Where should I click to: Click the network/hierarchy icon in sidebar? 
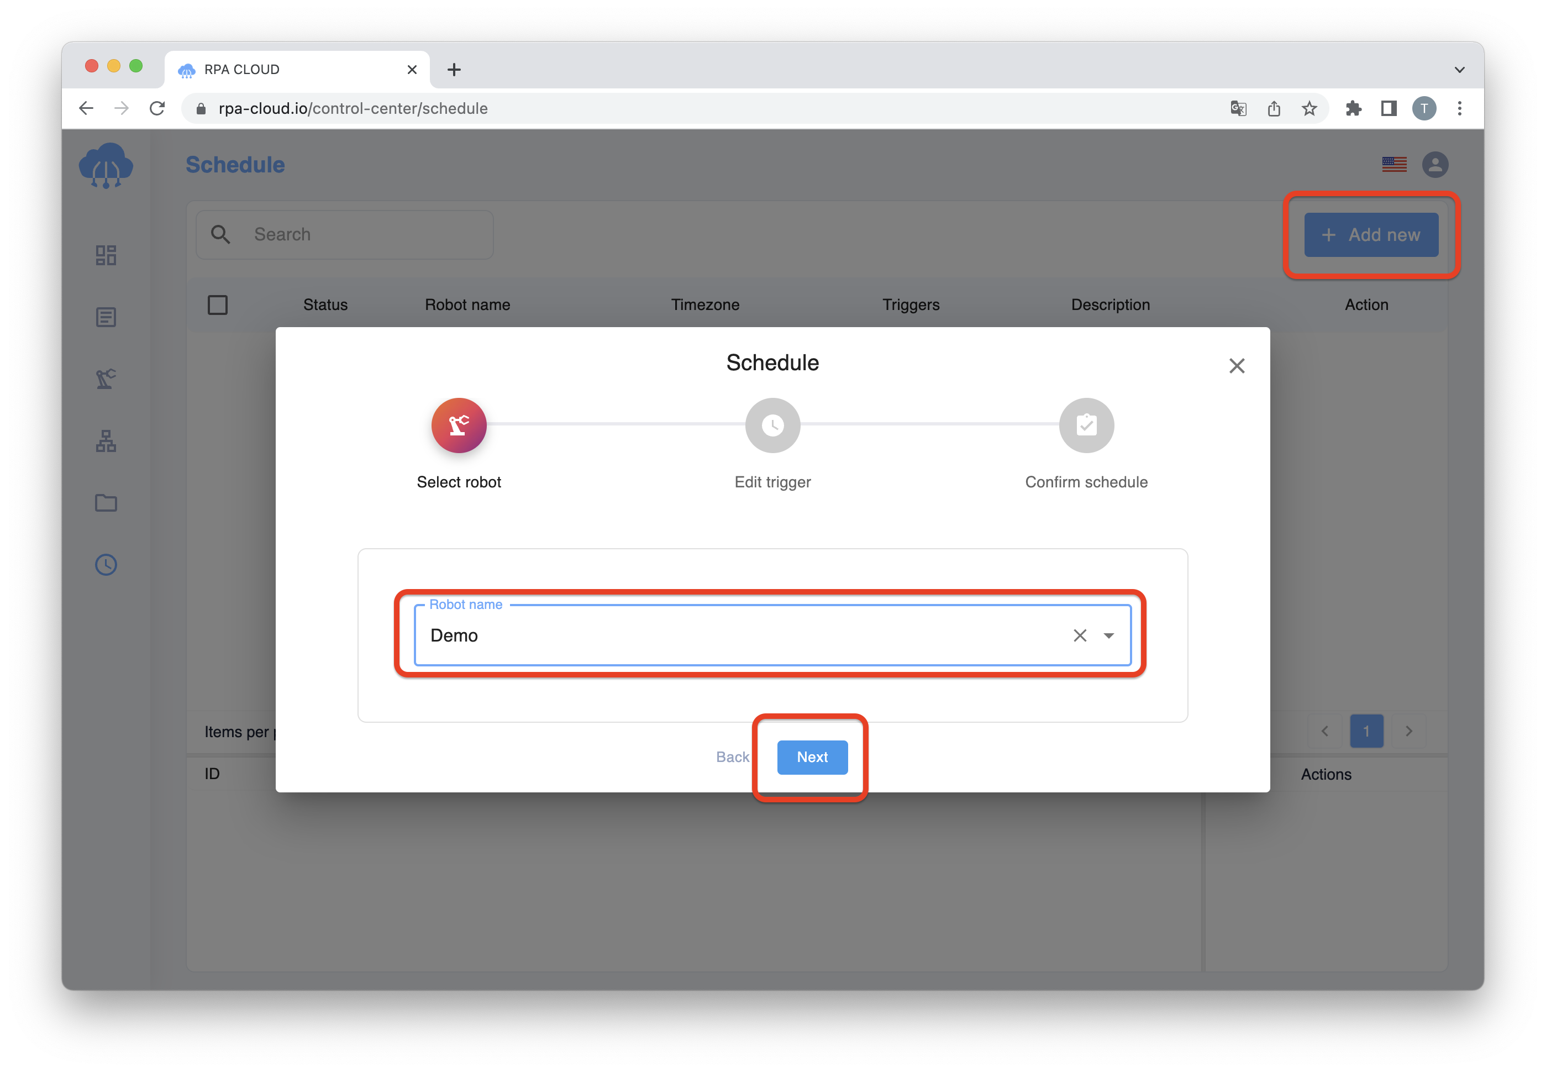point(106,441)
